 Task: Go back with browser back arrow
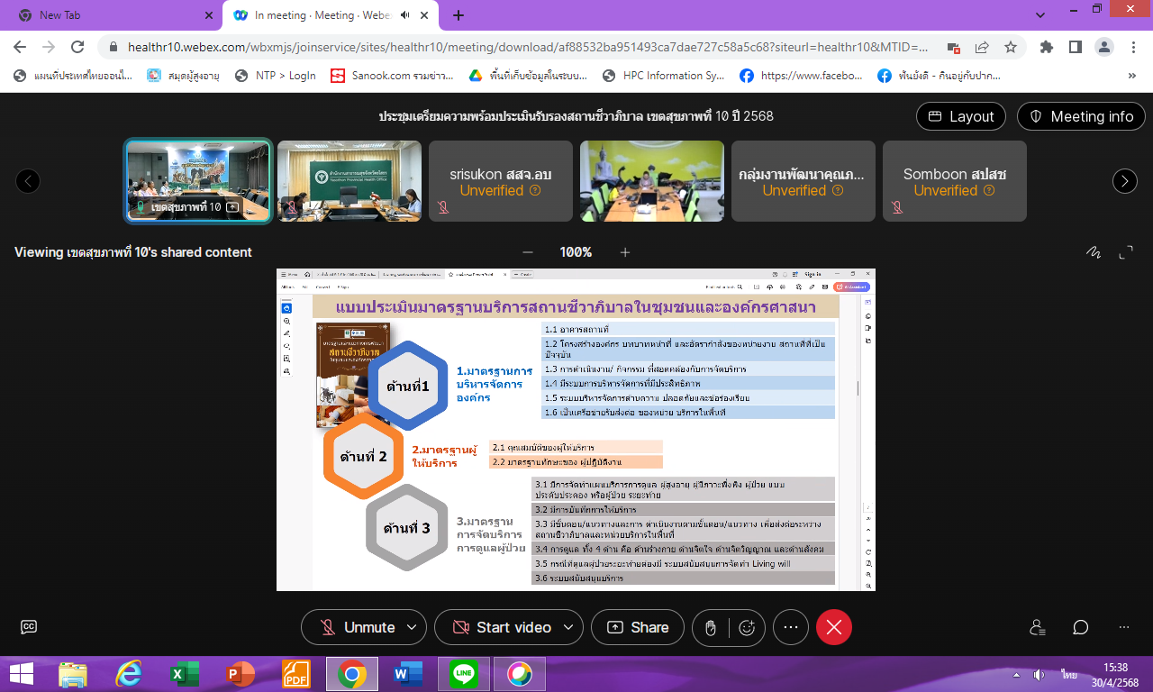pos(20,47)
